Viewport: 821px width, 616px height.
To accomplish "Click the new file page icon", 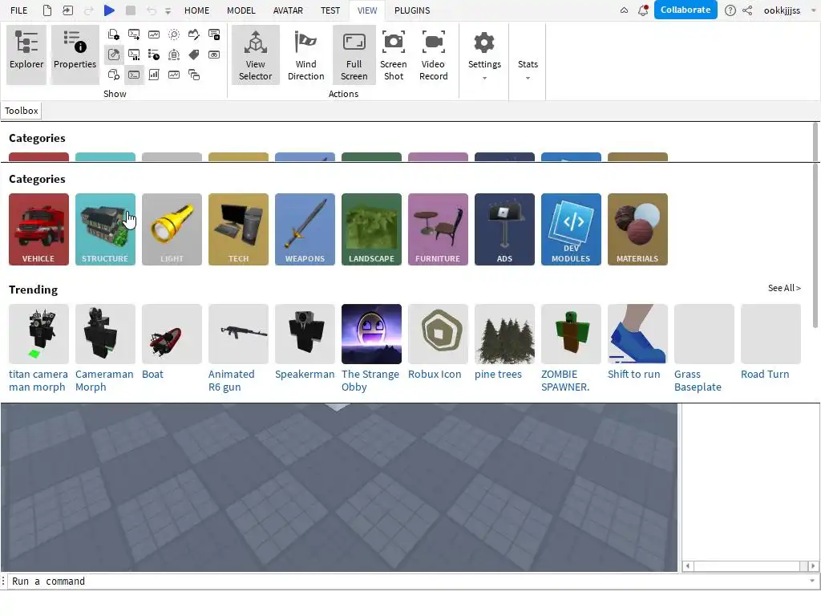I will click(x=47, y=10).
